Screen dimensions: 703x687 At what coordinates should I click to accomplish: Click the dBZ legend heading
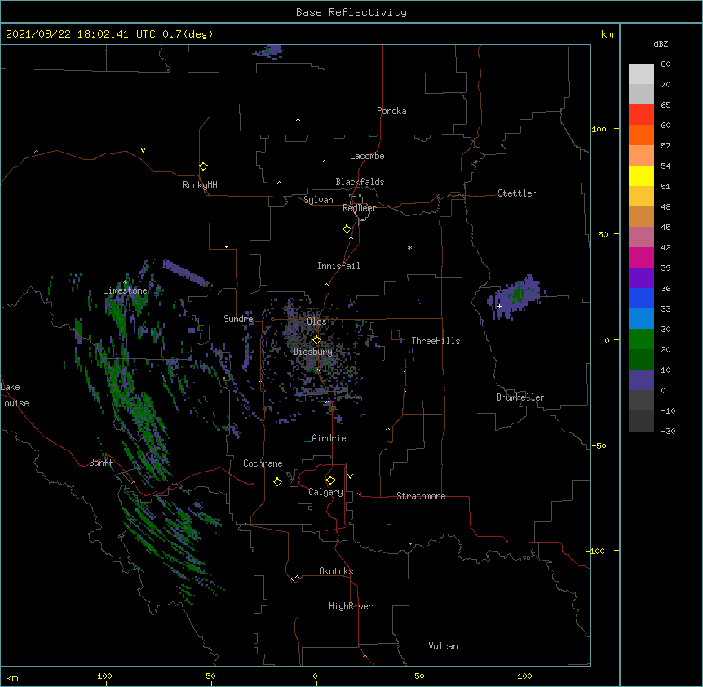[661, 43]
